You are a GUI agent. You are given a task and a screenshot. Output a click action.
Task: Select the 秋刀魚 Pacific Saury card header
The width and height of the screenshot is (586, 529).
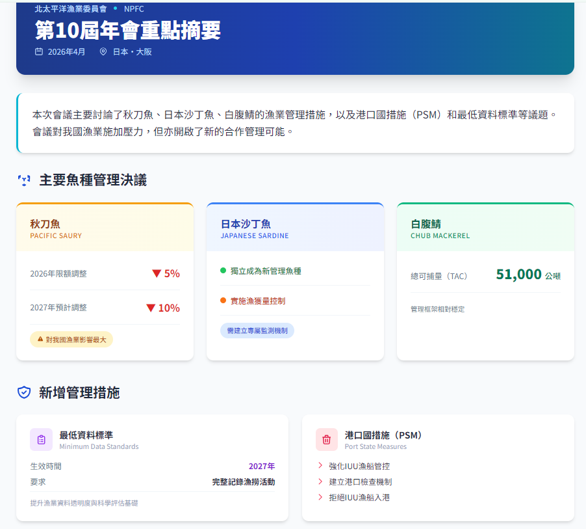coord(105,228)
